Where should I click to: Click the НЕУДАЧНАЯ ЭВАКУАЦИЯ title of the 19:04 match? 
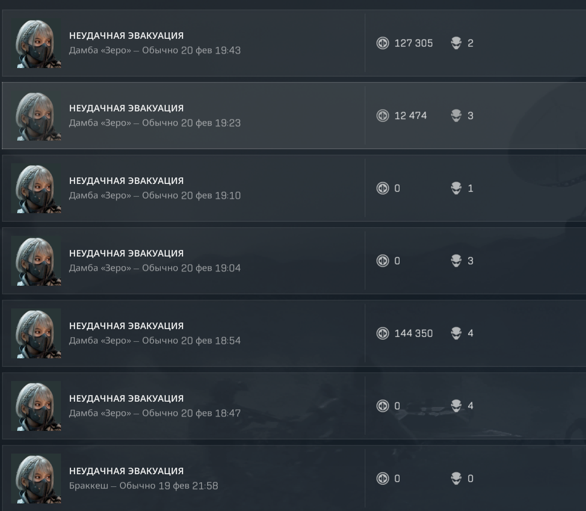coord(126,253)
